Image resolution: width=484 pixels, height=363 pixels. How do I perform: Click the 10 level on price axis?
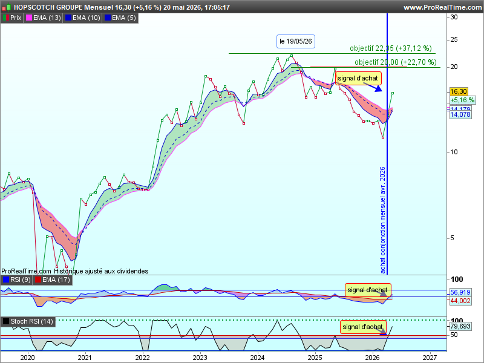pos(454,152)
